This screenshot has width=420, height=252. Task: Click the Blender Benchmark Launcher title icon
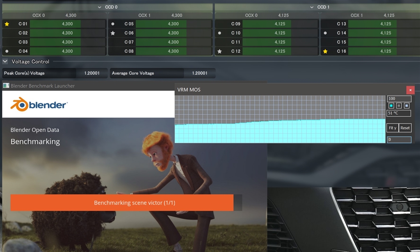point(6,86)
